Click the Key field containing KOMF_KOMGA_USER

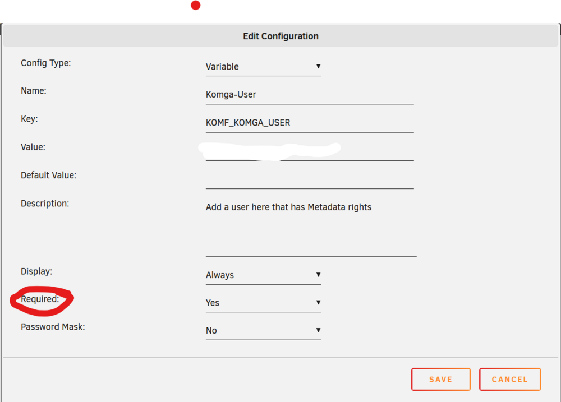[310, 123]
